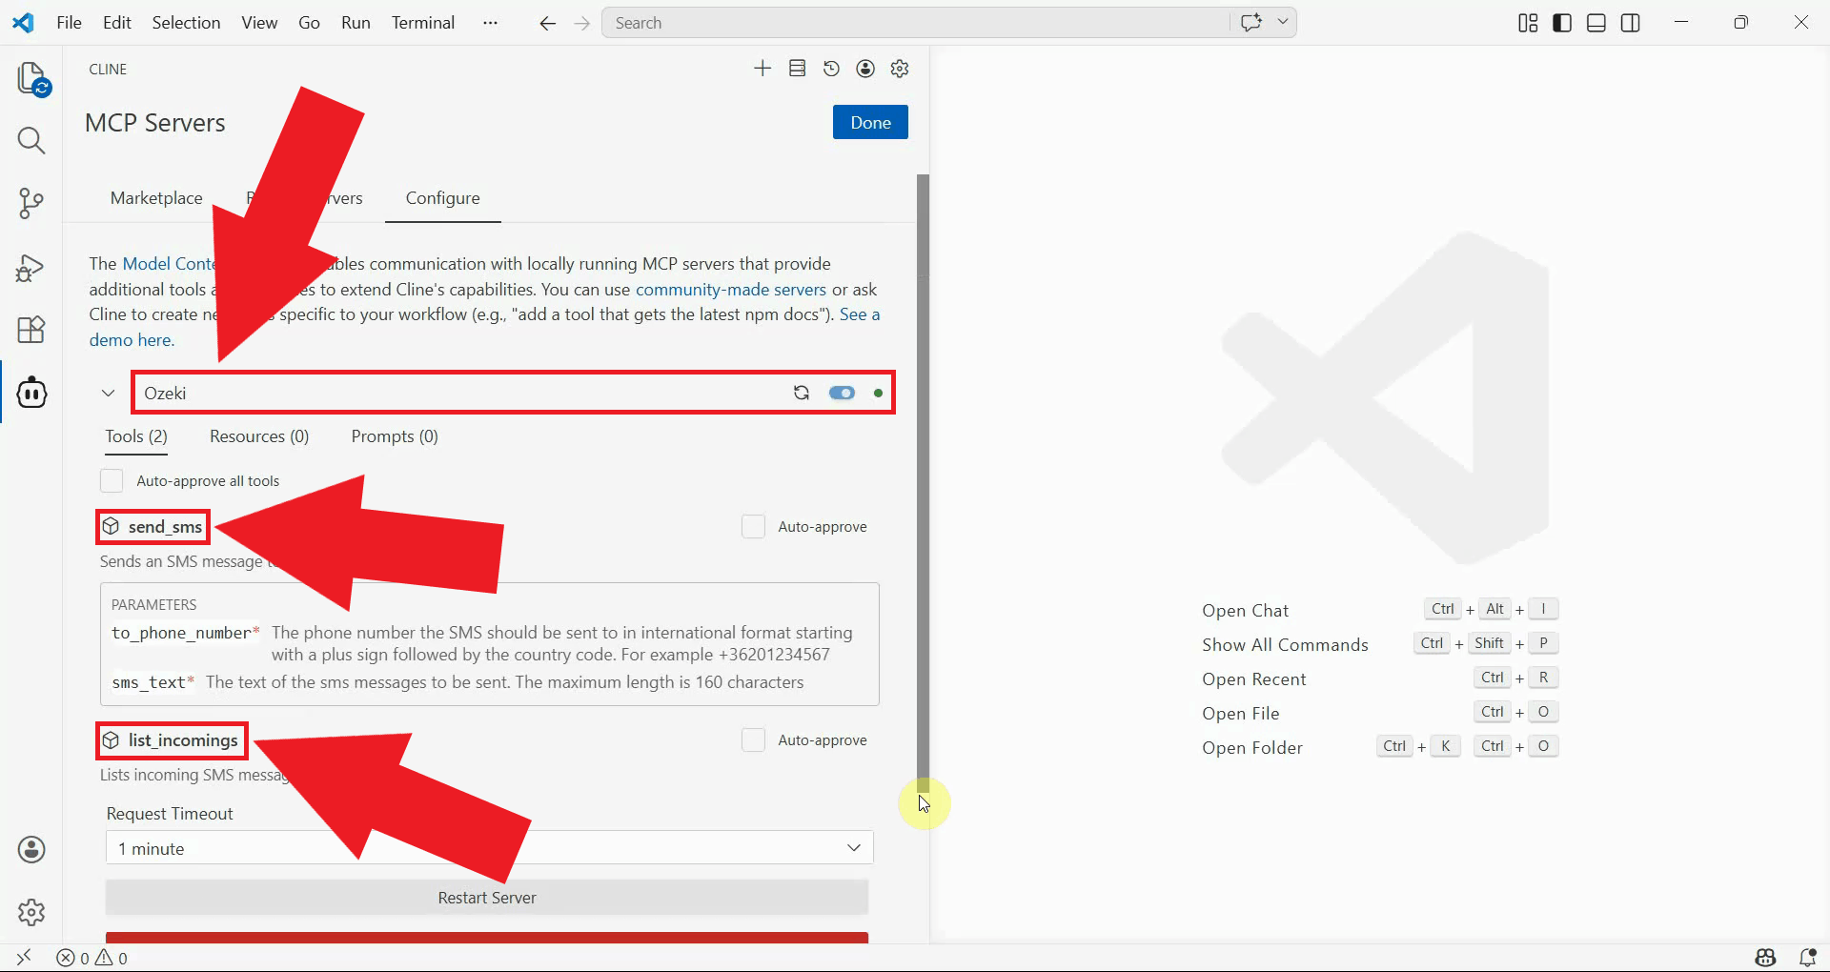Click in the title bar Search field
This screenshot has width=1830, height=972.
(918, 23)
